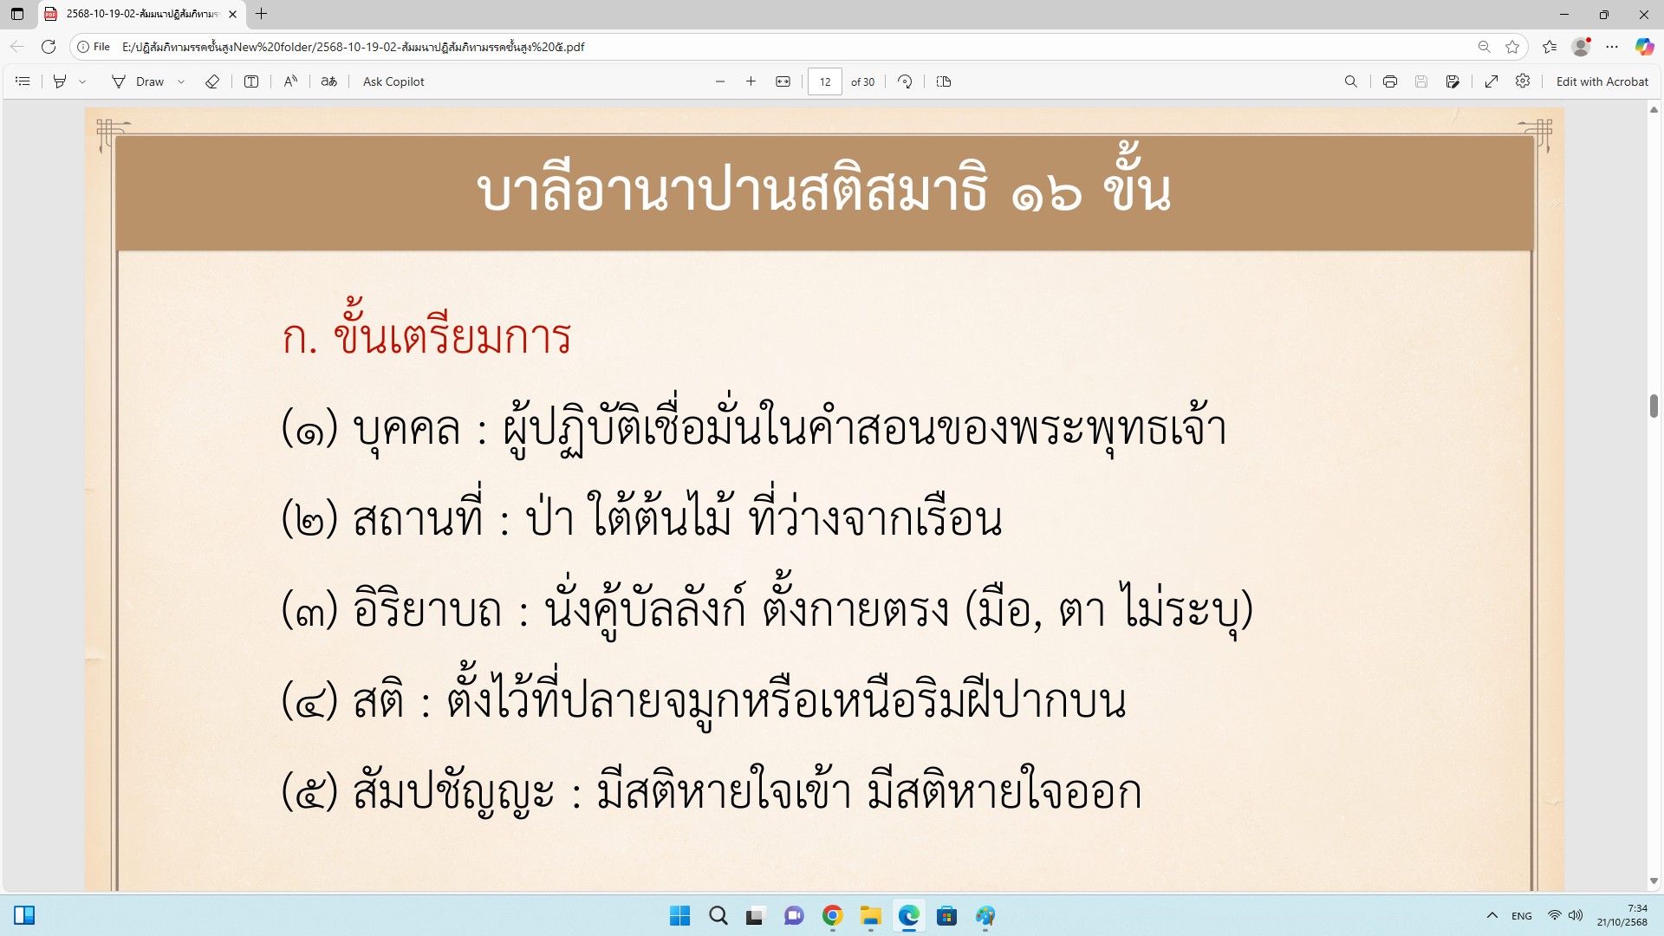Viewport: 1664px width, 936px height.
Task: Select the Highlight tool
Action: [60, 81]
